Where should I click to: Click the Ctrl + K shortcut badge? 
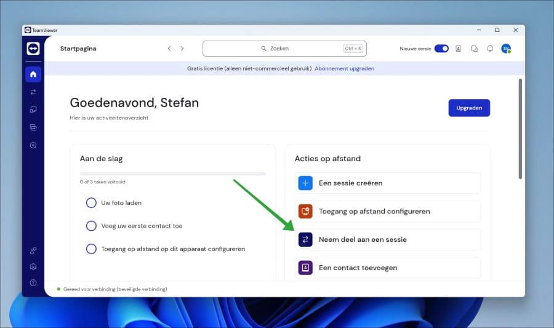click(353, 49)
